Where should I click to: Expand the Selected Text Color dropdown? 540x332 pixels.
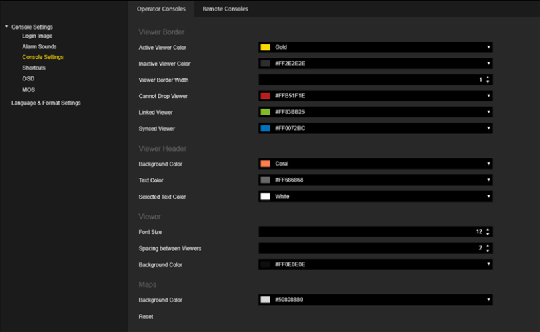pos(488,197)
